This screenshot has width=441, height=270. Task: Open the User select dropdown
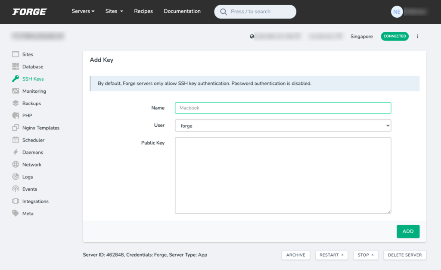(x=283, y=126)
